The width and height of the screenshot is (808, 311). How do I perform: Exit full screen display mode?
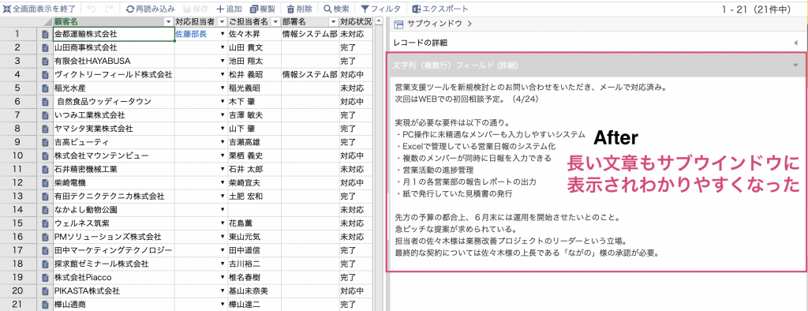click(39, 9)
